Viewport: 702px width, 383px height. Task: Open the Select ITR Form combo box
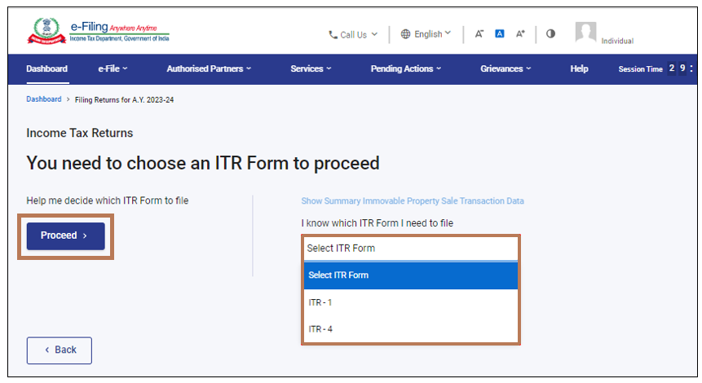click(410, 249)
